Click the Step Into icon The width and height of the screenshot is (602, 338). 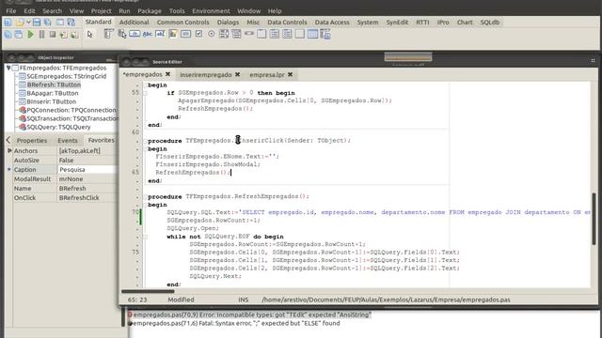63,35
